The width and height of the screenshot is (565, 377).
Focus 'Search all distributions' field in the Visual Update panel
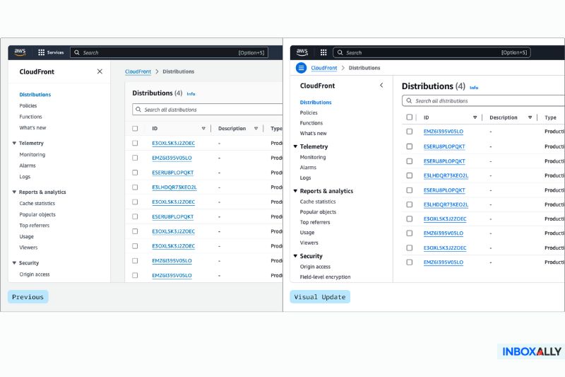pyautogui.click(x=483, y=100)
